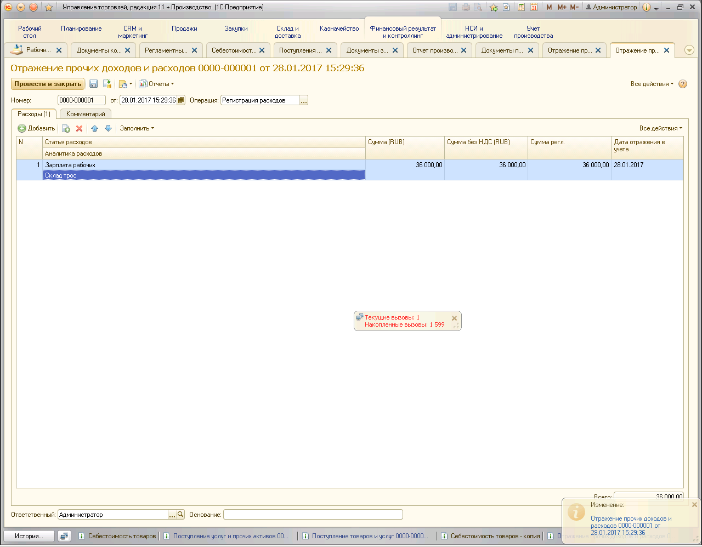Click the save document diskette icon

pos(93,84)
